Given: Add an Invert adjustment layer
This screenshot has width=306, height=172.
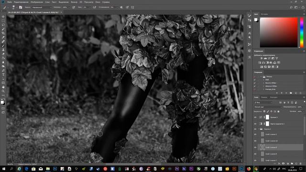Looking at the screenshot, I should pos(262,67).
